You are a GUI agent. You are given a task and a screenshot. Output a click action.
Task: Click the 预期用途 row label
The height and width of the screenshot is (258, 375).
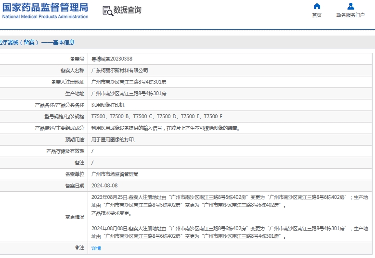(x=75, y=140)
